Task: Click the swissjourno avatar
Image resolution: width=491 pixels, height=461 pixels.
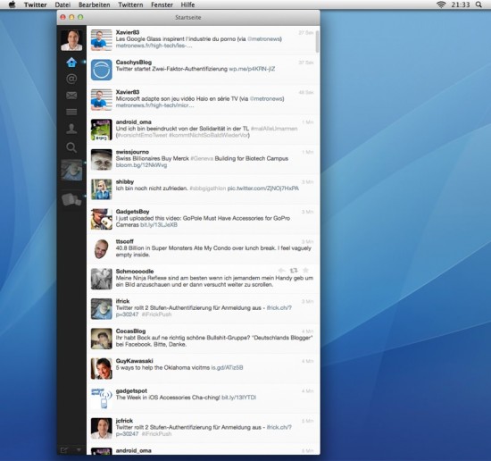Action: 102,159
